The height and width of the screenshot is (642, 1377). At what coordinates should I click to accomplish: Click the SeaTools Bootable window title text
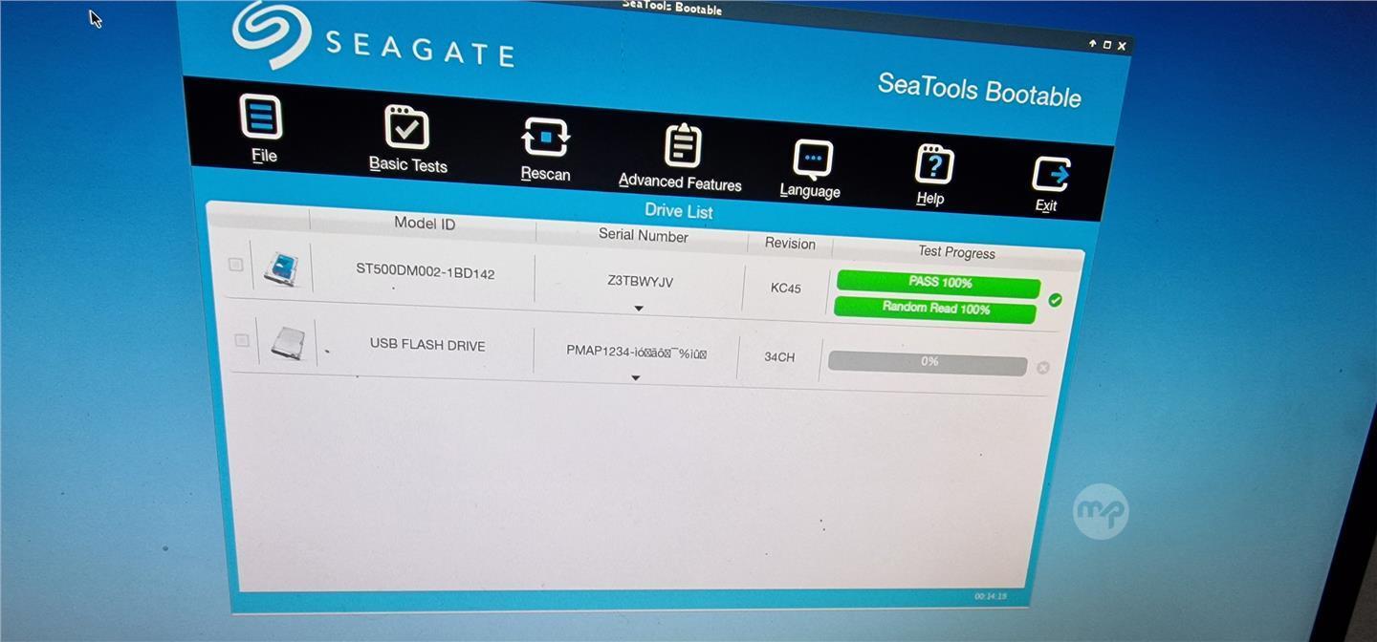(672, 7)
